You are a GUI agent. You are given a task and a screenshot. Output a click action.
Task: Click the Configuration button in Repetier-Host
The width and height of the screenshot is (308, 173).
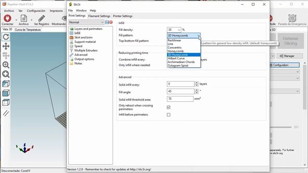coord(284,65)
